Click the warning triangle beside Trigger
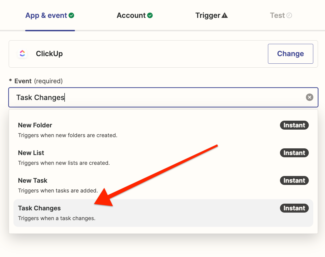 coord(225,16)
